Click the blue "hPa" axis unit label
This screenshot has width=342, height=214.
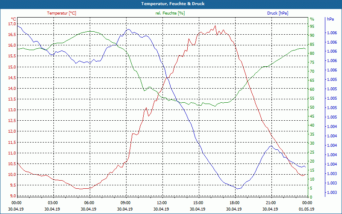pos(330,19)
